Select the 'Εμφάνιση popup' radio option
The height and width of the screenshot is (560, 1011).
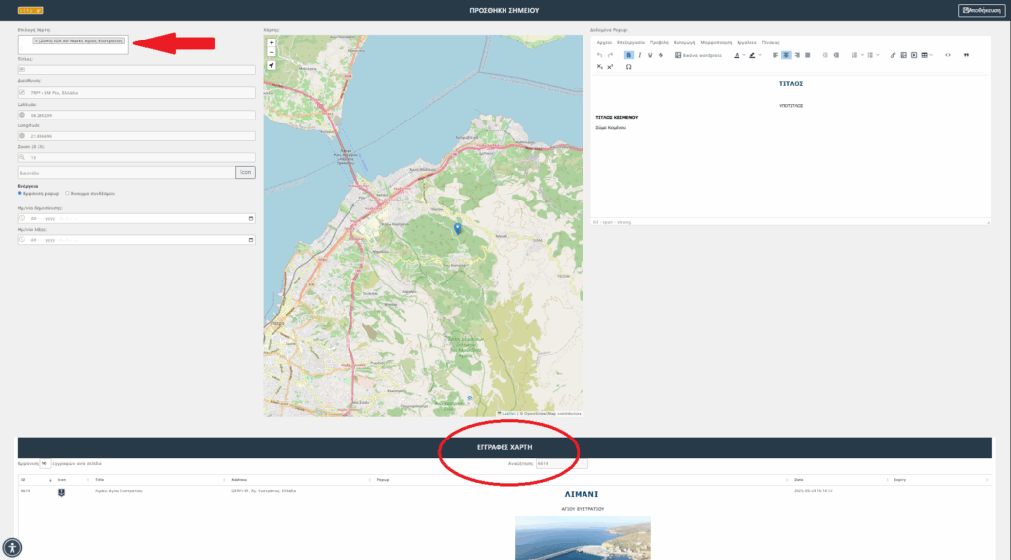click(x=21, y=193)
